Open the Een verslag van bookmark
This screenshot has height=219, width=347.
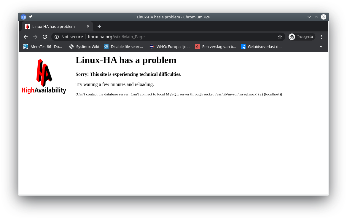coord(216,47)
